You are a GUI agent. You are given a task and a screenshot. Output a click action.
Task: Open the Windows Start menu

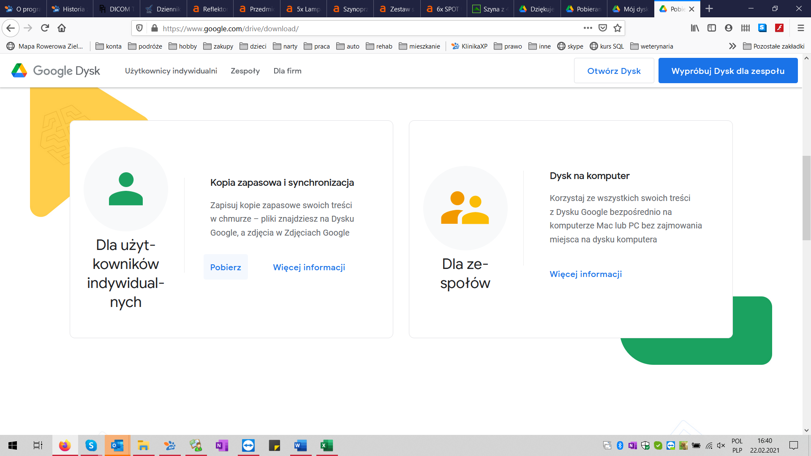[13, 445]
